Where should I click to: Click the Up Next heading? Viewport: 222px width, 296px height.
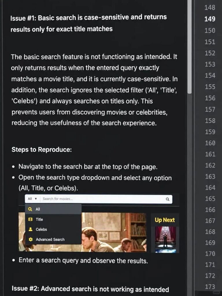coord(164,220)
